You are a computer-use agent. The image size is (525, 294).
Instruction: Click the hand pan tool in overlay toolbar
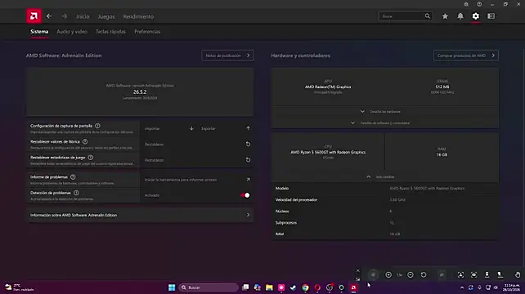click(518, 274)
